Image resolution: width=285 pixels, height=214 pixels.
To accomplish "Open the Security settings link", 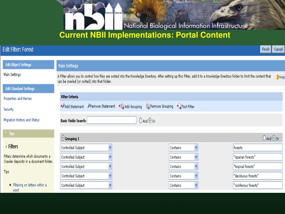I will [x=9, y=109].
